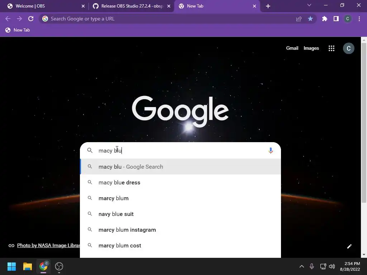Close the New Tab tab

point(254,6)
